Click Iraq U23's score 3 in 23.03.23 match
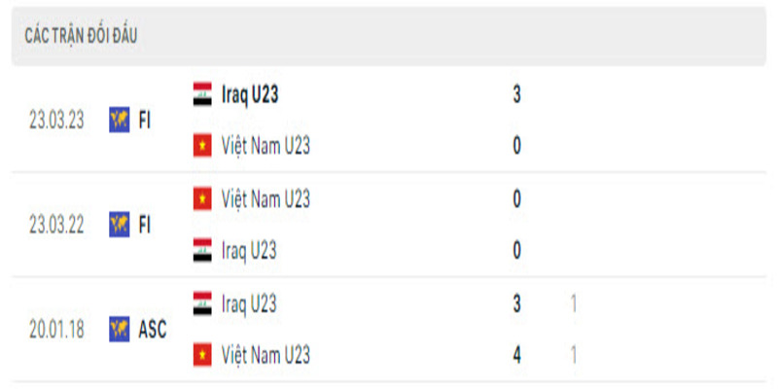 coord(516,94)
